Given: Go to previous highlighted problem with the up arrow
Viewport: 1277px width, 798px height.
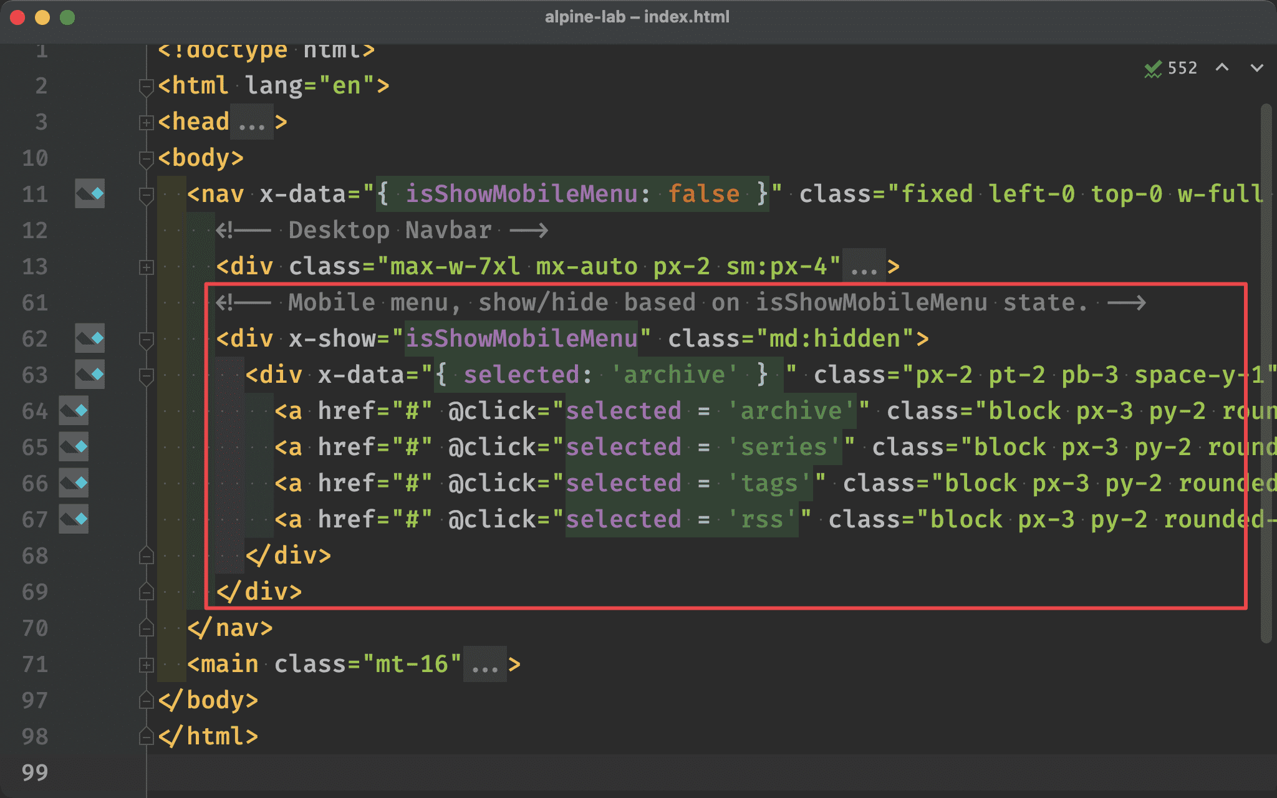Looking at the screenshot, I should pos(1222,67).
